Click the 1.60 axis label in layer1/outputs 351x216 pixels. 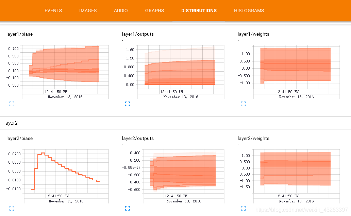pyautogui.click(x=130, y=50)
